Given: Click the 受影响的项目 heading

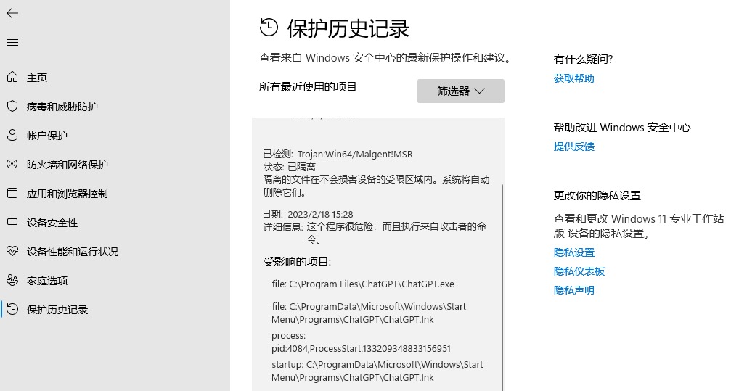Looking at the screenshot, I should click(x=297, y=262).
